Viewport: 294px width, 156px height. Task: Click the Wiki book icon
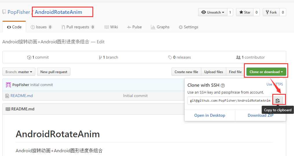point(107,27)
